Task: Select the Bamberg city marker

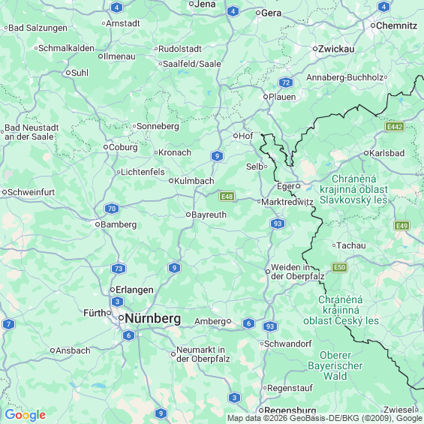Action: 98,224
